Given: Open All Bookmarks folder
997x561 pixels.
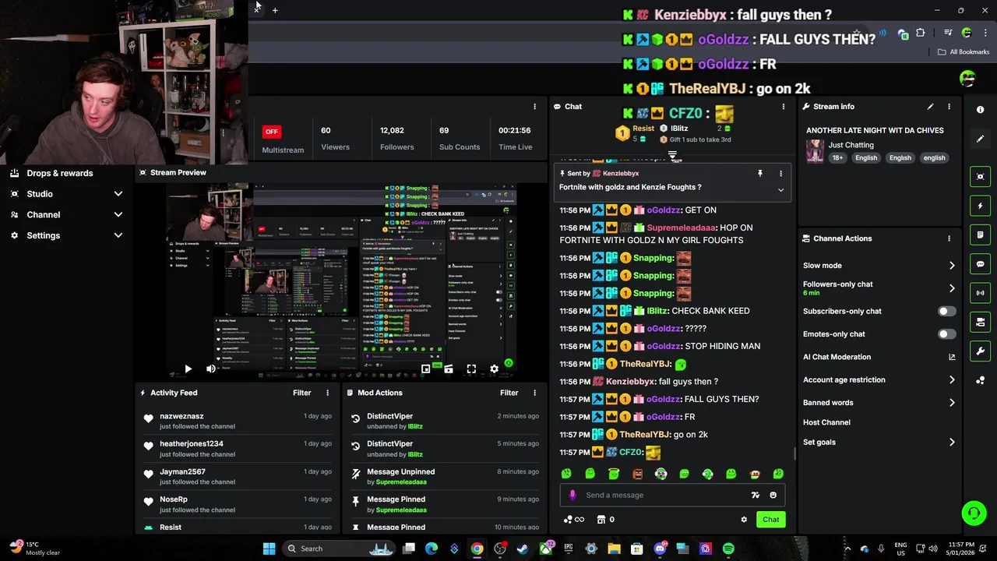Looking at the screenshot, I should click(x=964, y=52).
